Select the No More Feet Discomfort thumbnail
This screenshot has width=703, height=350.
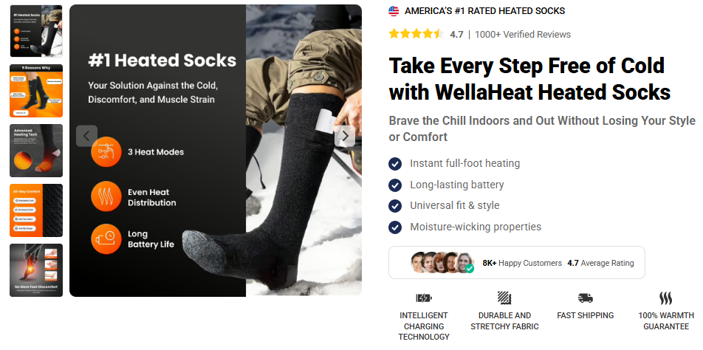[x=36, y=270]
